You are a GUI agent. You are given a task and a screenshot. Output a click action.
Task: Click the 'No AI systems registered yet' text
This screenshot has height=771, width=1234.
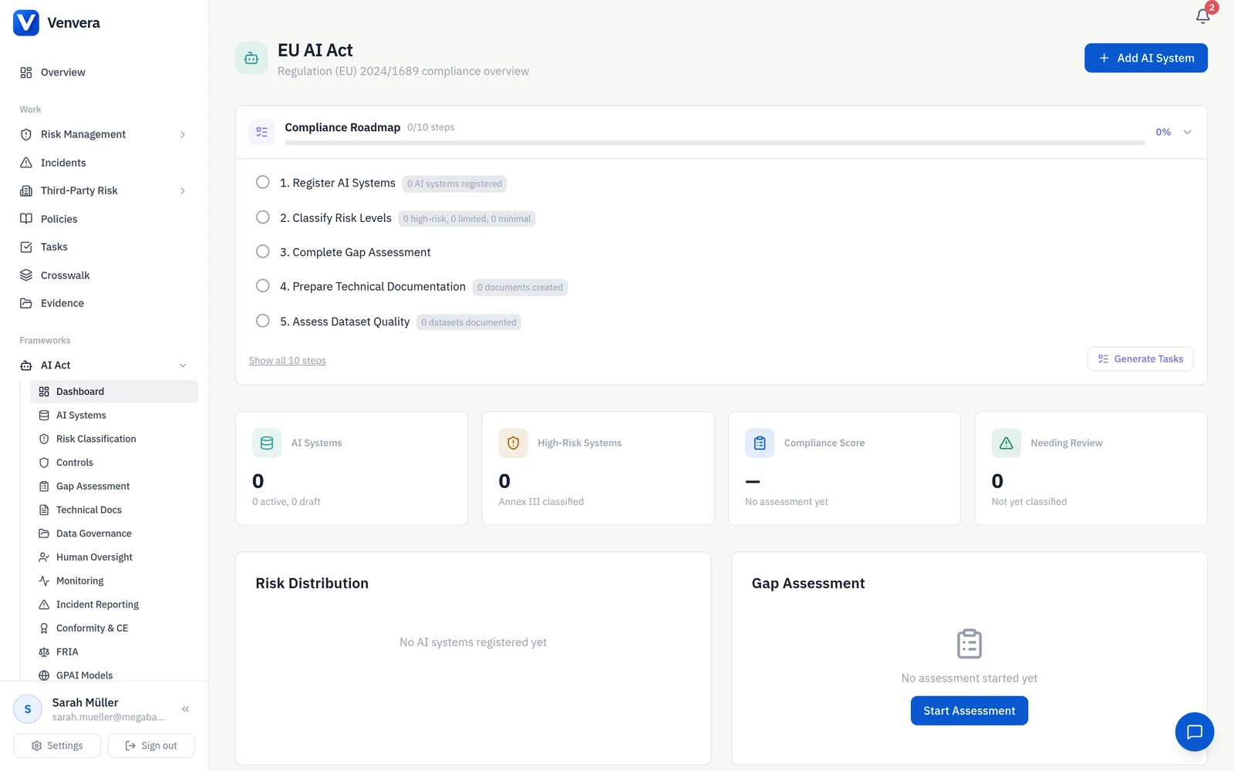[x=473, y=642]
